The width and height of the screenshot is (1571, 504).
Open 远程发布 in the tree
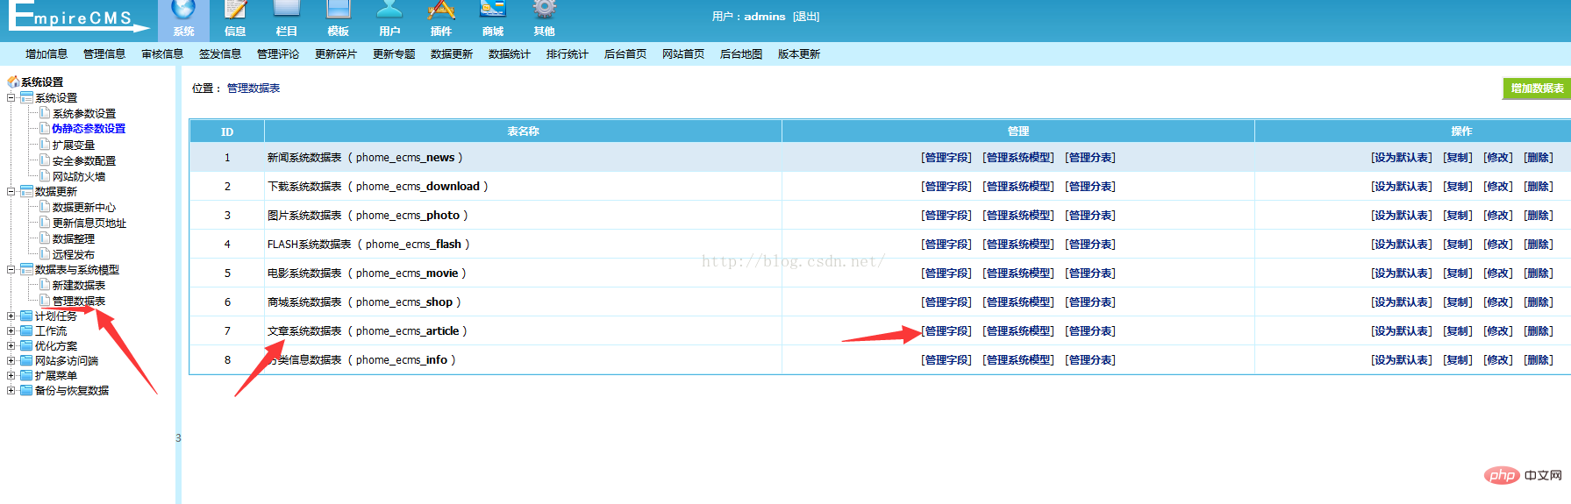tap(73, 254)
